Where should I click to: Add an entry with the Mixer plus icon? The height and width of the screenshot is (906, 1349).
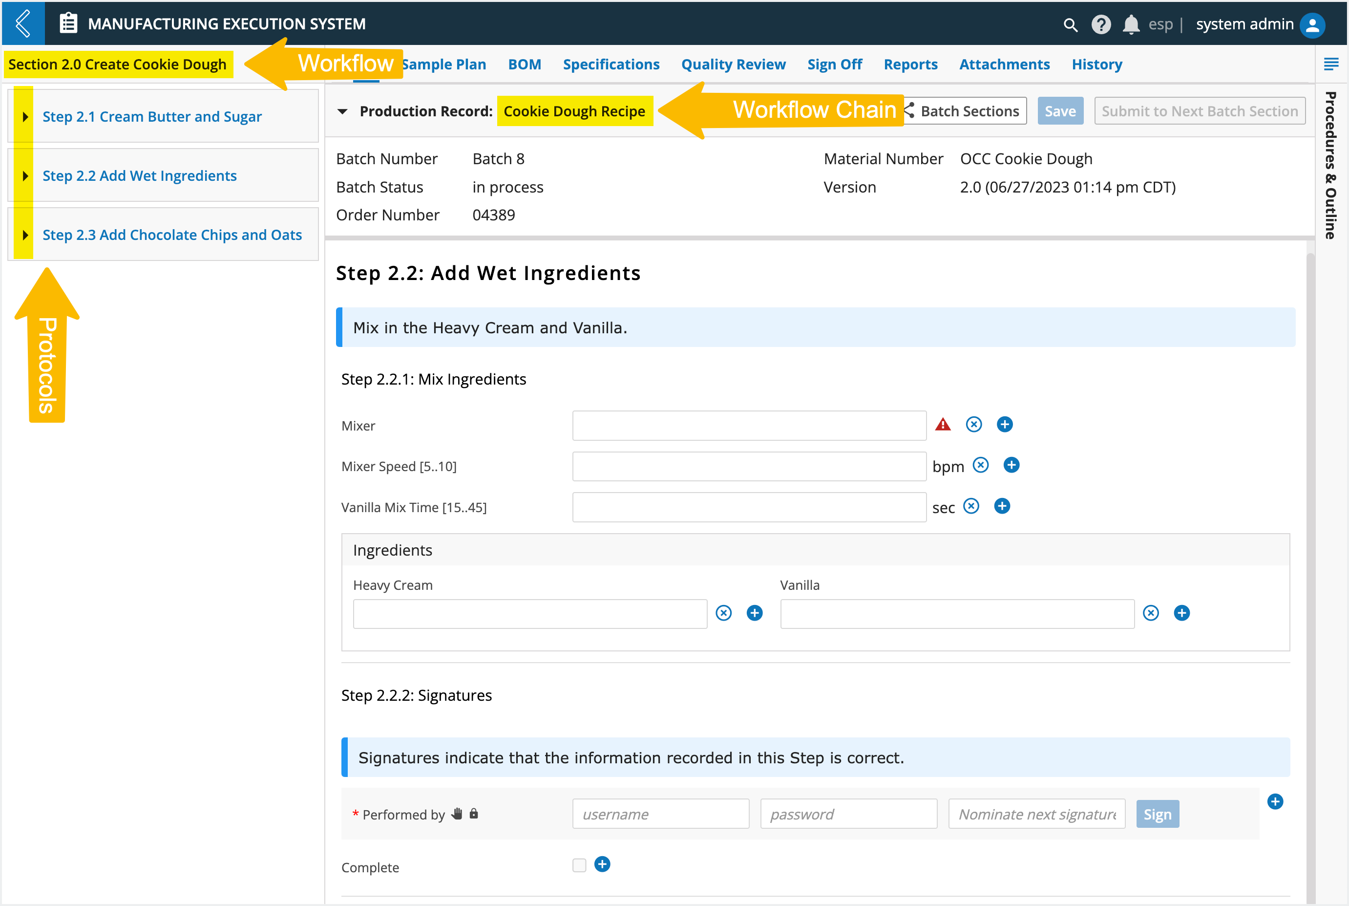tap(1005, 425)
